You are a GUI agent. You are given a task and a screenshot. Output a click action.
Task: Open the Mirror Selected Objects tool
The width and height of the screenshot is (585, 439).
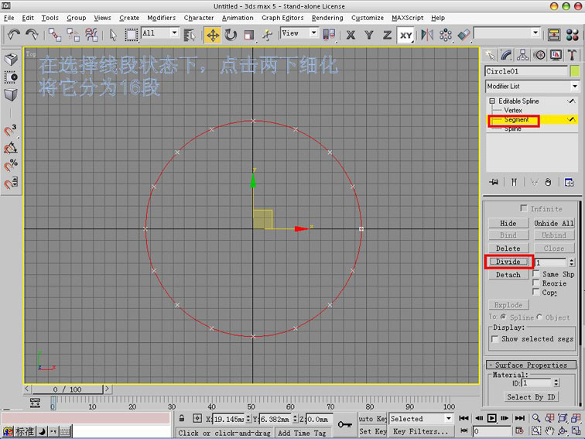pyautogui.click(x=427, y=36)
